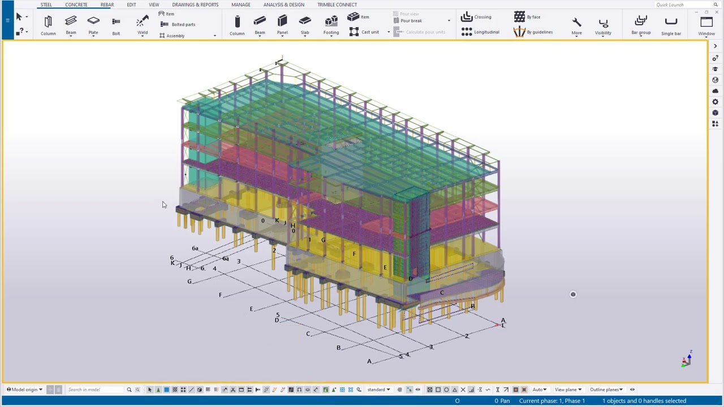Click the Cast unit command
This screenshot has height=407, width=724.
coord(364,32)
